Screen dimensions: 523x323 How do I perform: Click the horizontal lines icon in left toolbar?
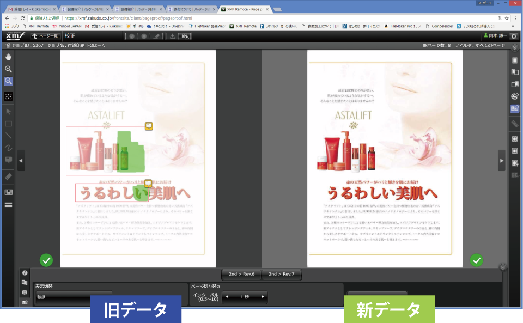(x=8, y=204)
